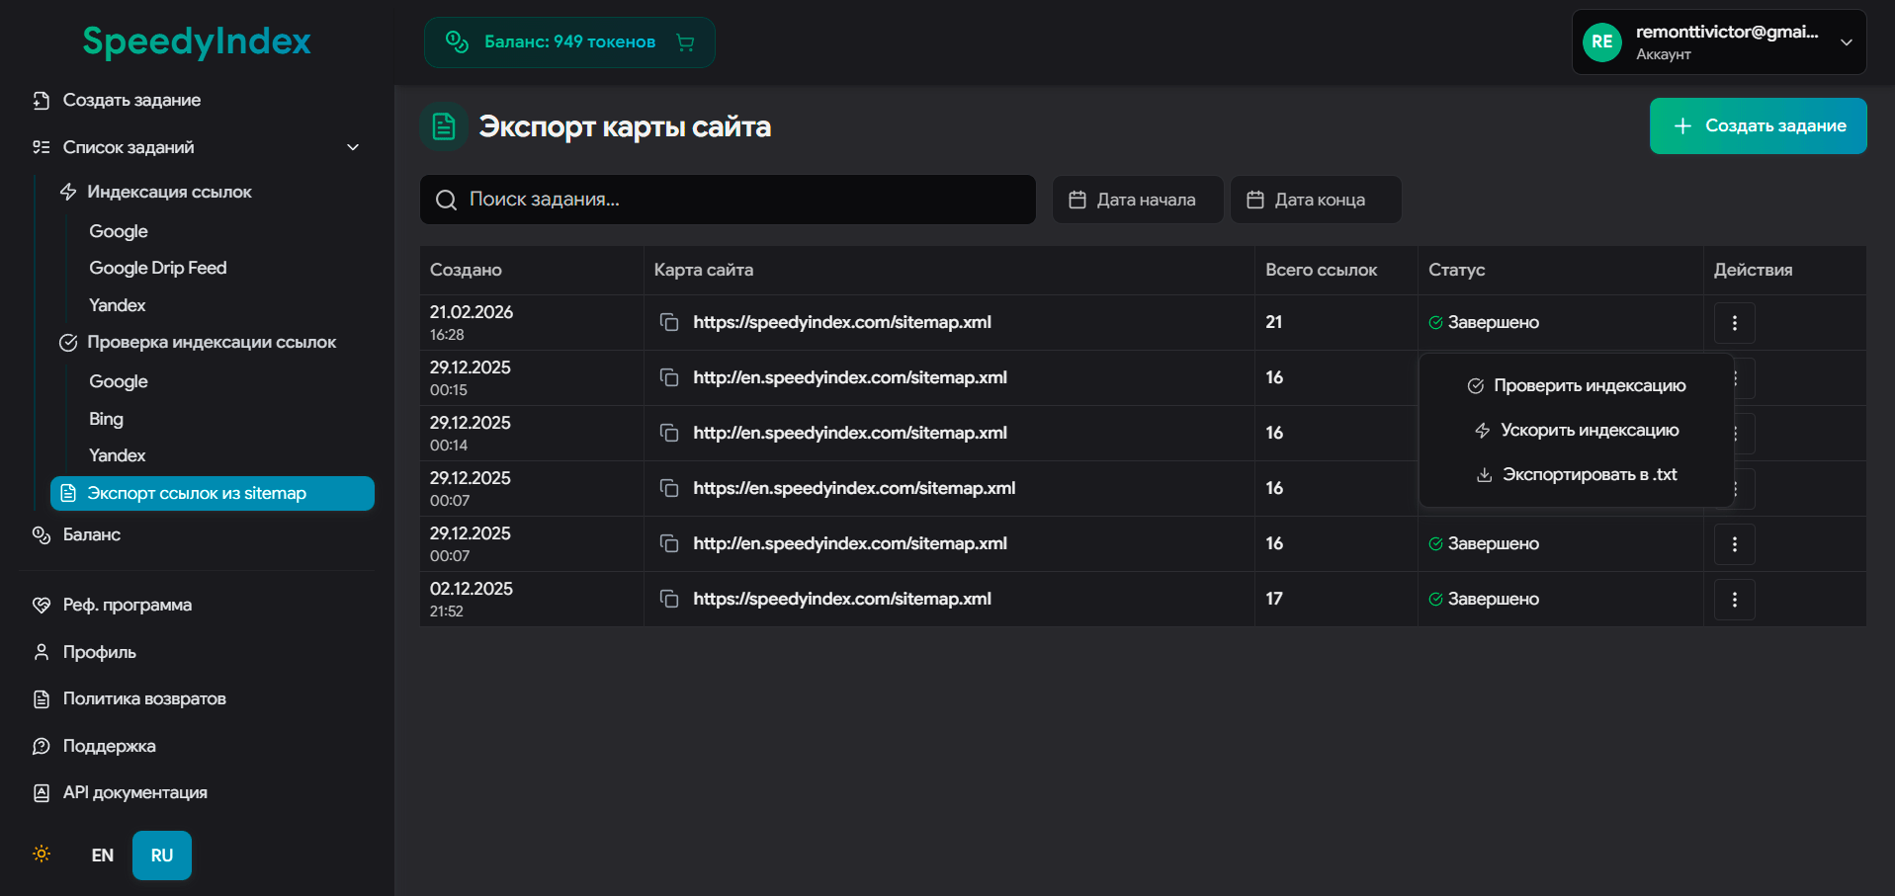
Task: Switch interface language to EN
Action: coord(103,855)
